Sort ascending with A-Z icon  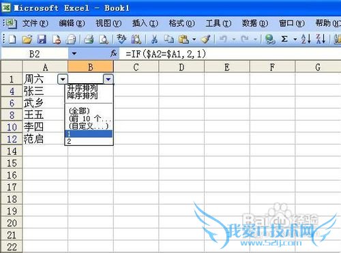coord(306,39)
